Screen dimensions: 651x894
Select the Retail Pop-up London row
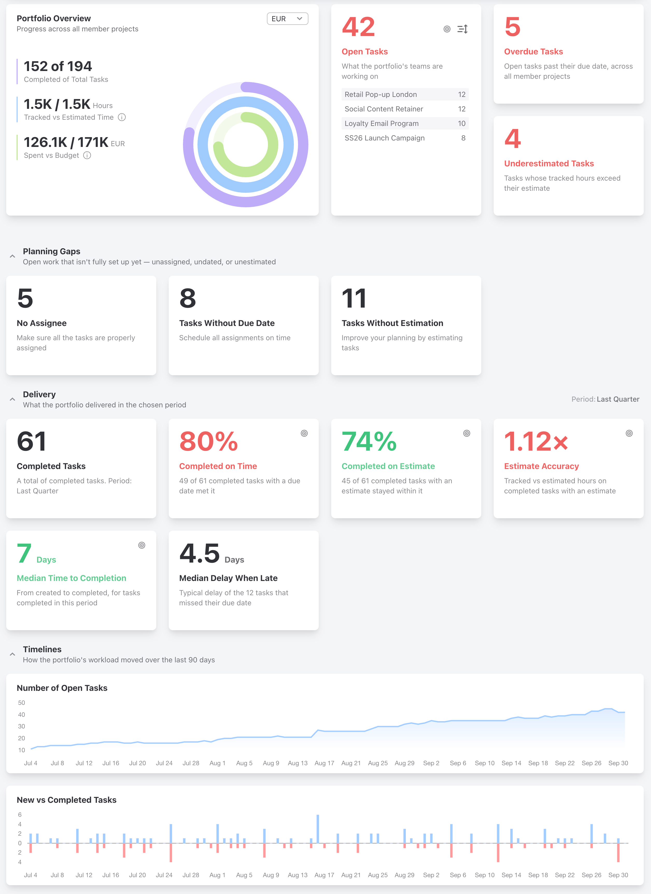(x=405, y=94)
